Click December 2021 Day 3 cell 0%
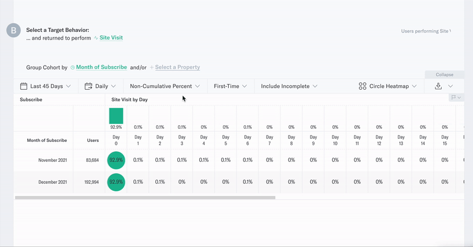This screenshot has height=247, width=473. click(182, 182)
